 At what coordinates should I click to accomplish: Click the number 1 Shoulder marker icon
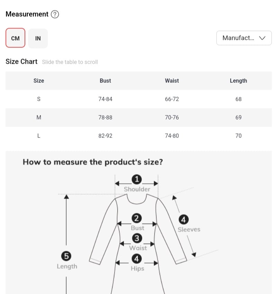137,179
